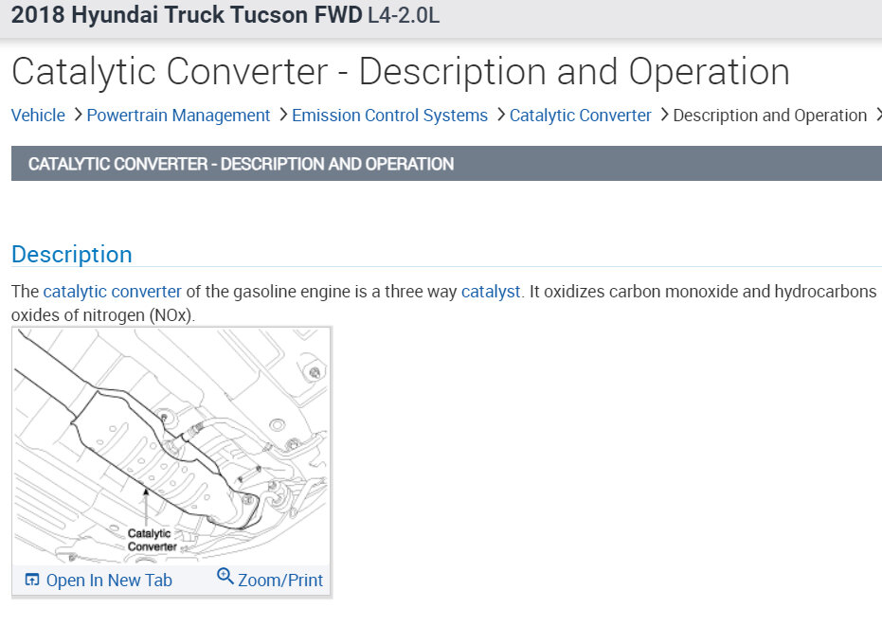Screen dimensions: 882x626
Task: Follow the 'catalytic converter' inline link
Action: click(113, 292)
